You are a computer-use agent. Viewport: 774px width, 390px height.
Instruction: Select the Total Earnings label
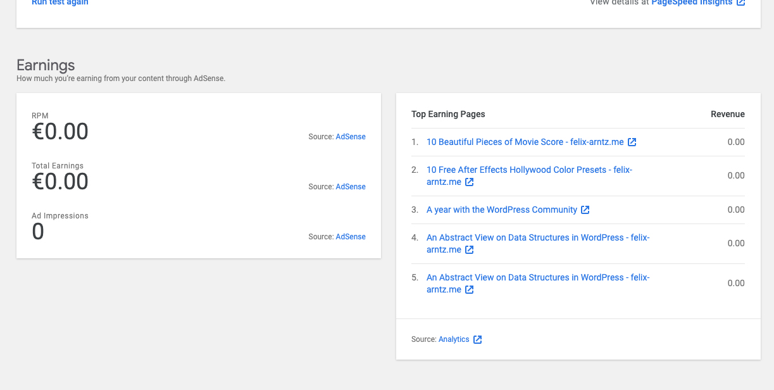(x=58, y=166)
